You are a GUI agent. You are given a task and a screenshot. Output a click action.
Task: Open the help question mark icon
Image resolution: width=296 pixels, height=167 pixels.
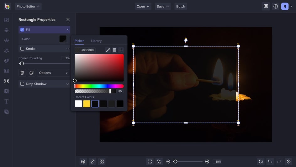[x=276, y=6]
